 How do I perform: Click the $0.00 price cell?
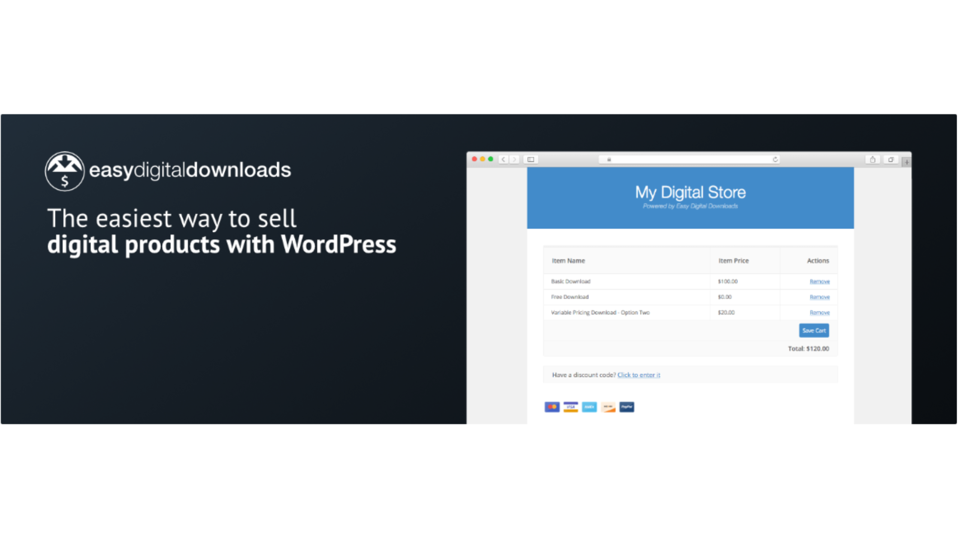tap(725, 297)
